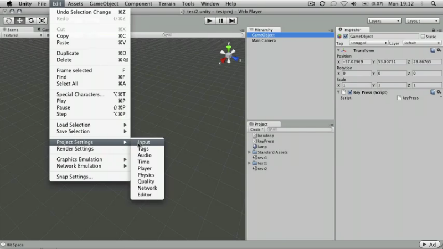Screen dimensions: 443x249
Task: Open the Transform component gear menu
Action: (439, 50)
